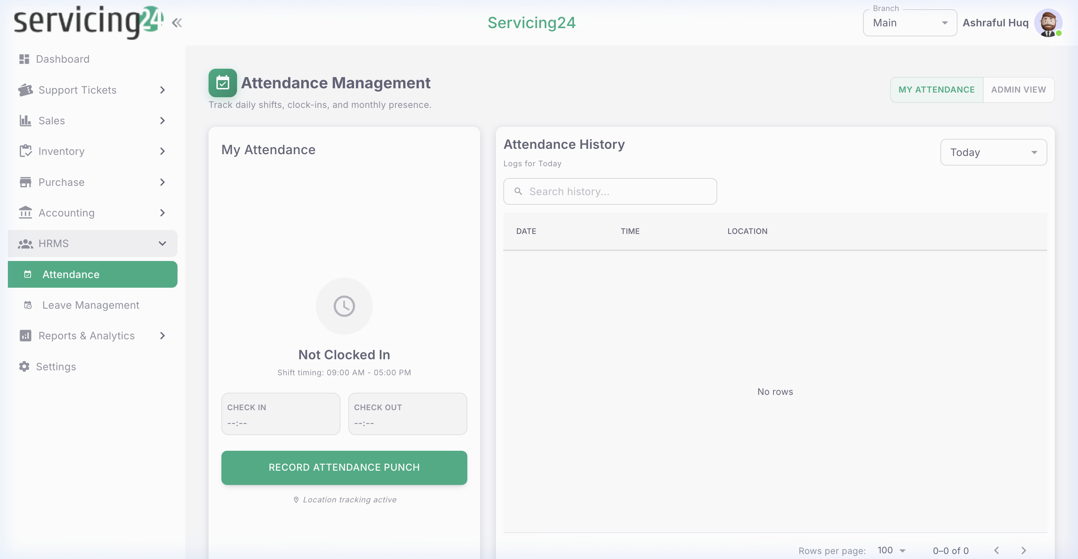Click the Support Tickets ticket icon
Viewport: 1078px width, 559px height.
point(26,90)
